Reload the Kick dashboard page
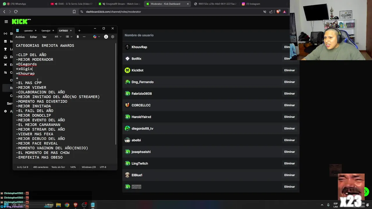The width and height of the screenshot is (372, 209). click(16, 12)
